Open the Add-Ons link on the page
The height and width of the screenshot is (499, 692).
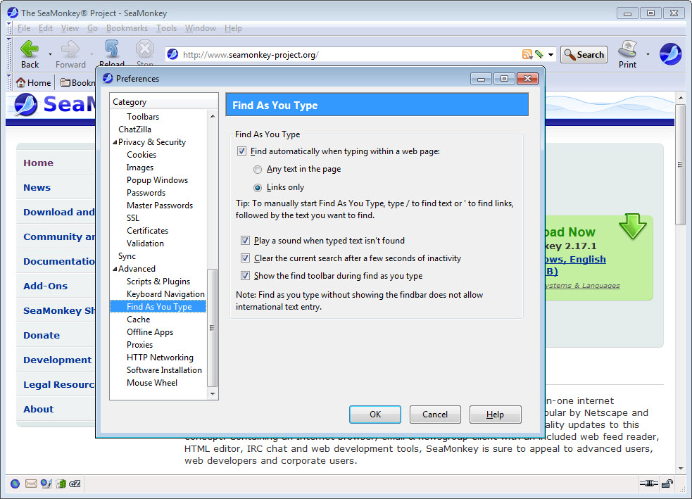coord(46,286)
